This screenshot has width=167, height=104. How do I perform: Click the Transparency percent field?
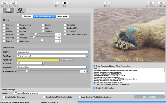(x=83, y=71)
